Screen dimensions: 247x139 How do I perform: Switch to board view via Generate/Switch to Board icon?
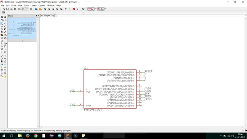(19, 9)
